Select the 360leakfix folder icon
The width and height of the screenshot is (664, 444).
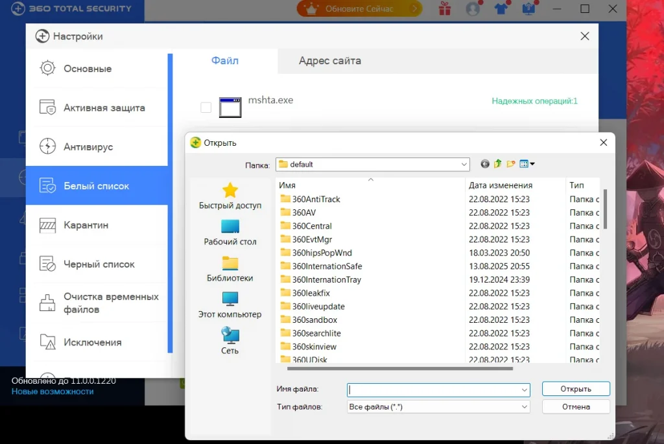(x=285, y=293)
